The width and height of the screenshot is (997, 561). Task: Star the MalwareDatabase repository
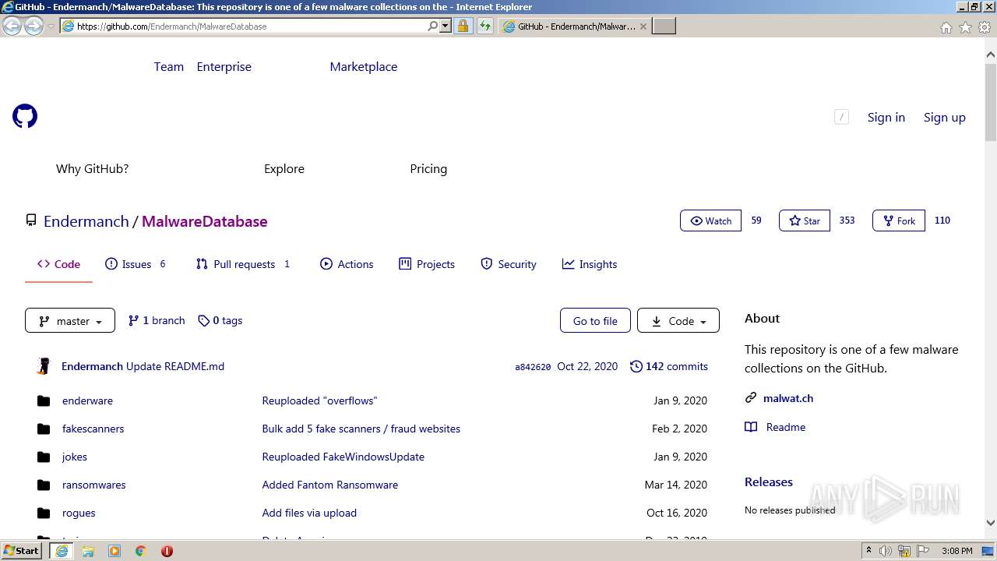[x=805, y=221]
